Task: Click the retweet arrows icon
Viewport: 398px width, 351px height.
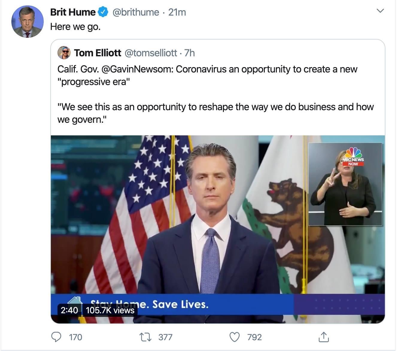Action: click(145, 337)
